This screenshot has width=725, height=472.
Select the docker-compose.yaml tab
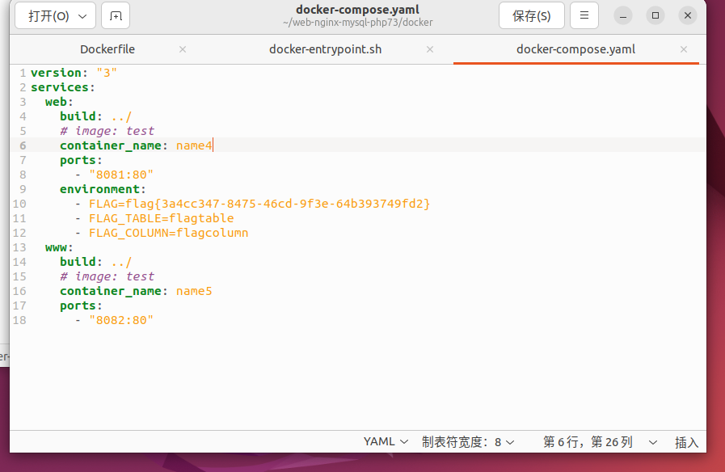(x=575, y=49)
